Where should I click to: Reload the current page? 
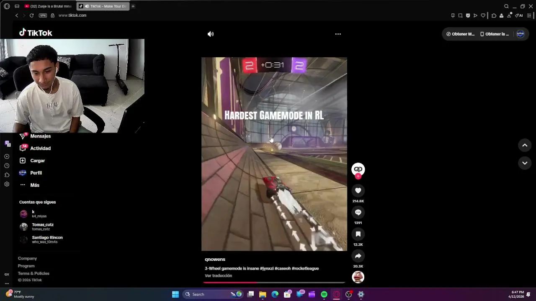(x=31, y=15)
